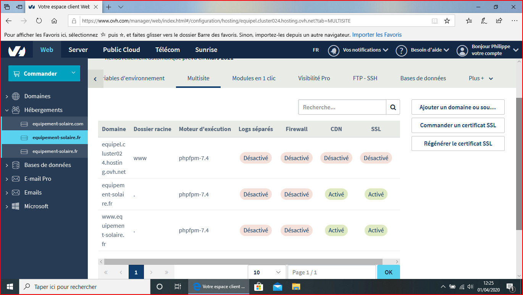Focus the Recherche... search field
The height and width of the screenshot is (295, 523).
(342, 107)
